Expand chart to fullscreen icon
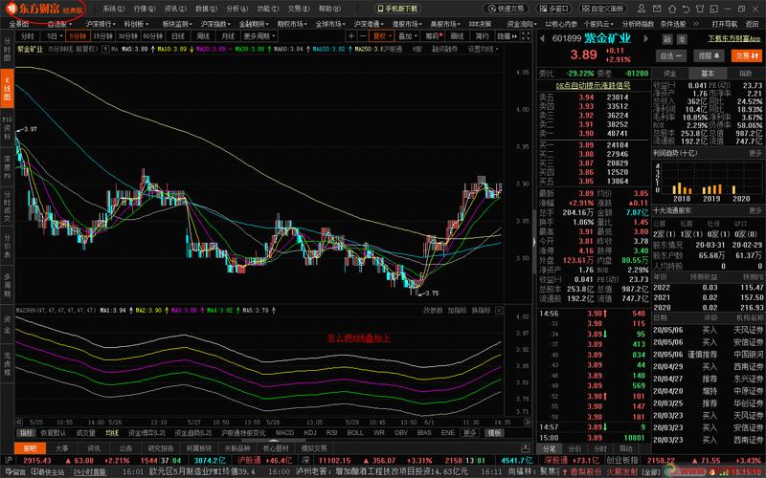The width and height of the screenshot is (766, 478). point(526,35)
